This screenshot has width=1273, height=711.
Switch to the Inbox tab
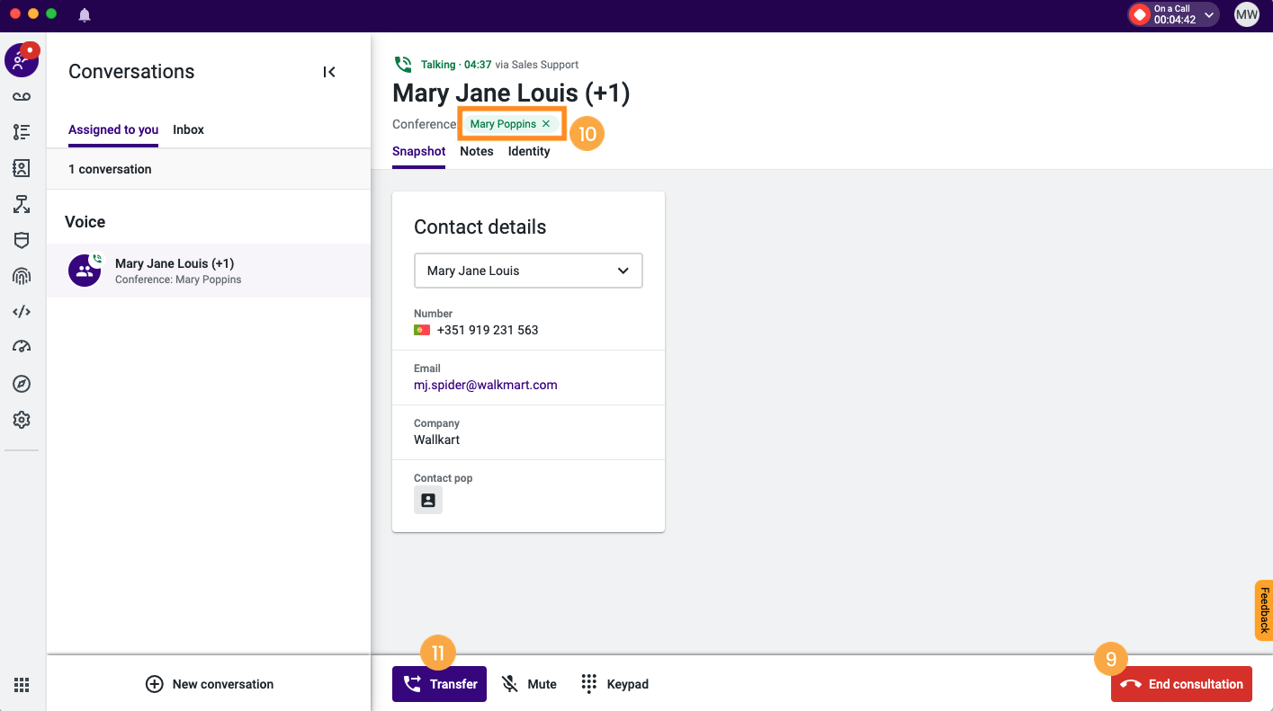[x=188, y=129]
